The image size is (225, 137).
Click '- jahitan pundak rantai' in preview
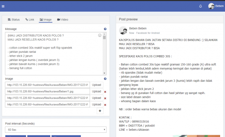pyautogui.click(x=133, y=77)
